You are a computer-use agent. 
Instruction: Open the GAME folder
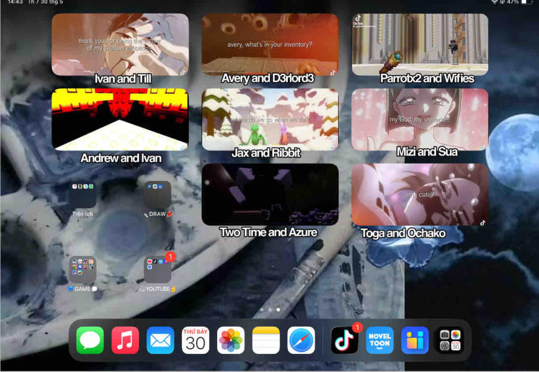coord(82,270)
